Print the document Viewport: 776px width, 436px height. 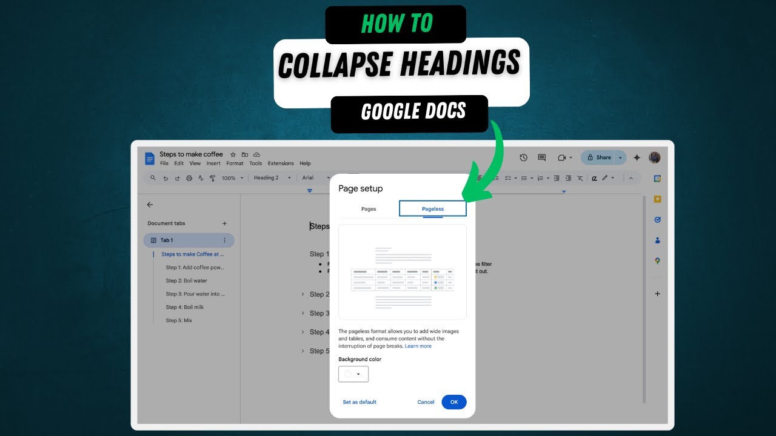point(189,178)
